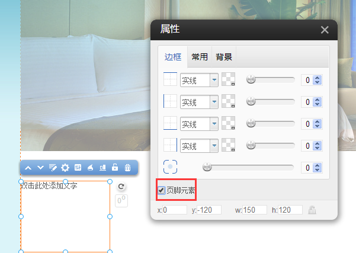The width and height of the screenshot is (356, 253).
Task: Click the paint fill style icon
Action: click(90, 168)
